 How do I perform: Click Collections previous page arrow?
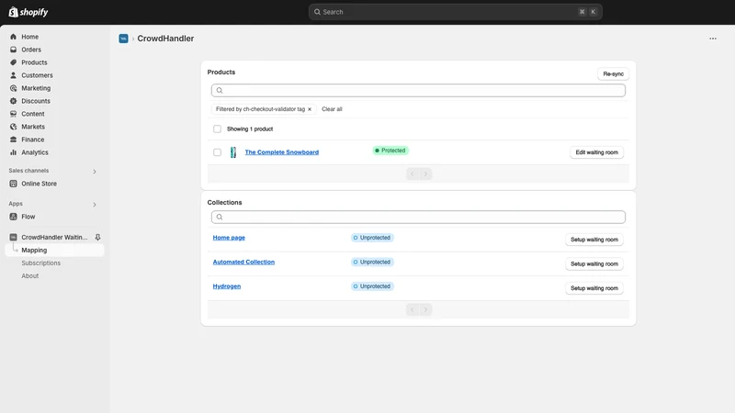(x=413, y=309)
